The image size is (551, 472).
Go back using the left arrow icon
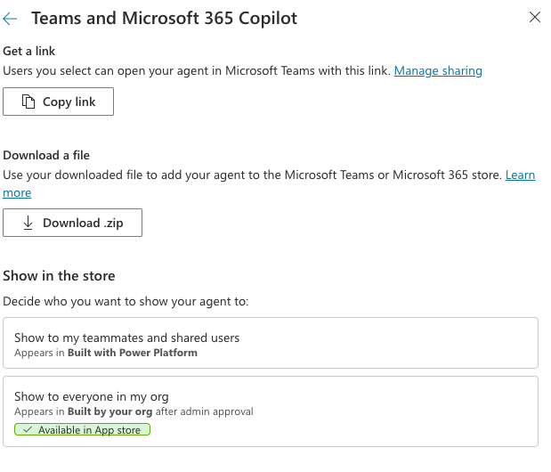tap(10, 19)
